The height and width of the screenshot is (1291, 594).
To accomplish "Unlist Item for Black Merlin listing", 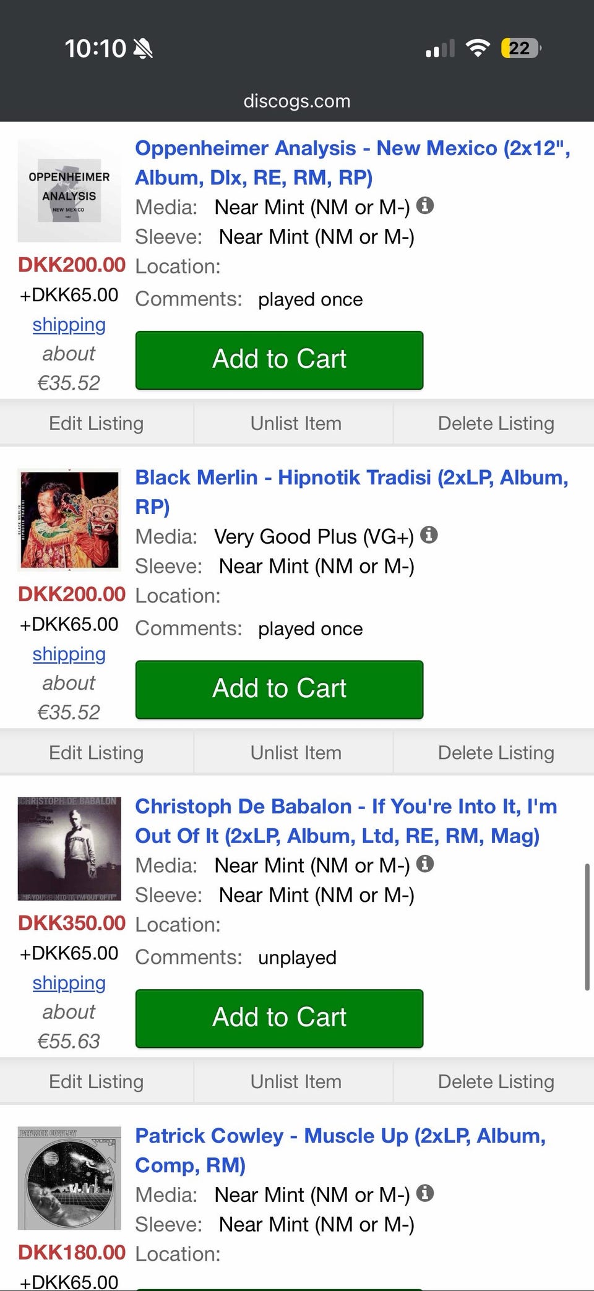I will (x=296, y=752).
